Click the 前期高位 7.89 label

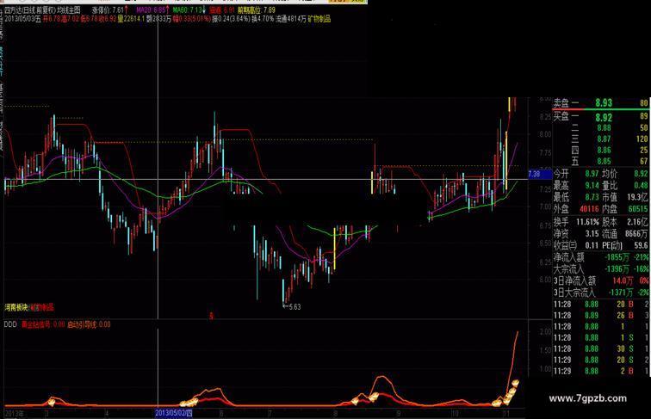[x=256, y=10]
